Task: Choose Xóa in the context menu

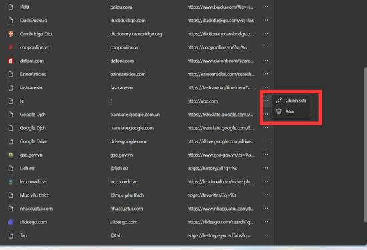Action: 291,111
